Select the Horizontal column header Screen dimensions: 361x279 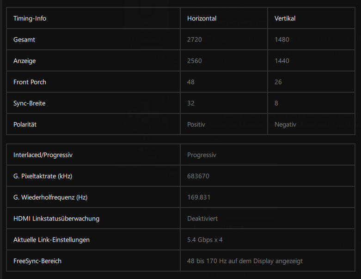click(202, 18)
